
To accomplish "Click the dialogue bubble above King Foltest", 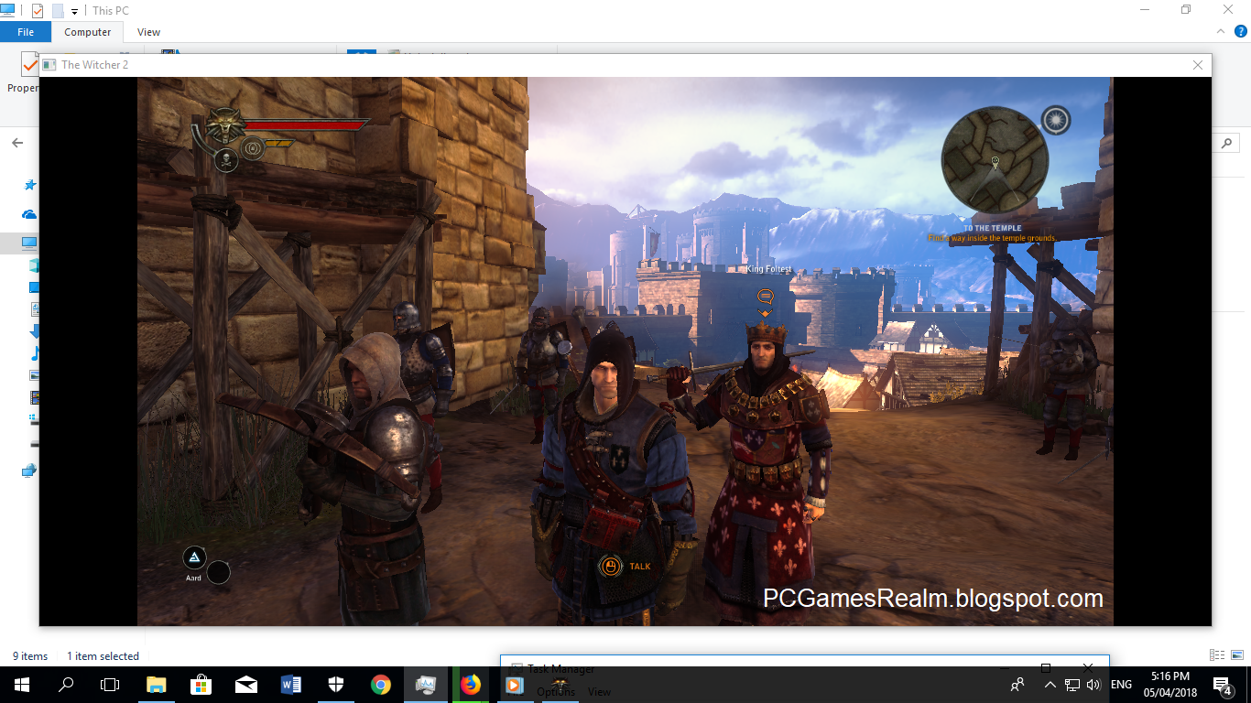I will tap(766, 297).
